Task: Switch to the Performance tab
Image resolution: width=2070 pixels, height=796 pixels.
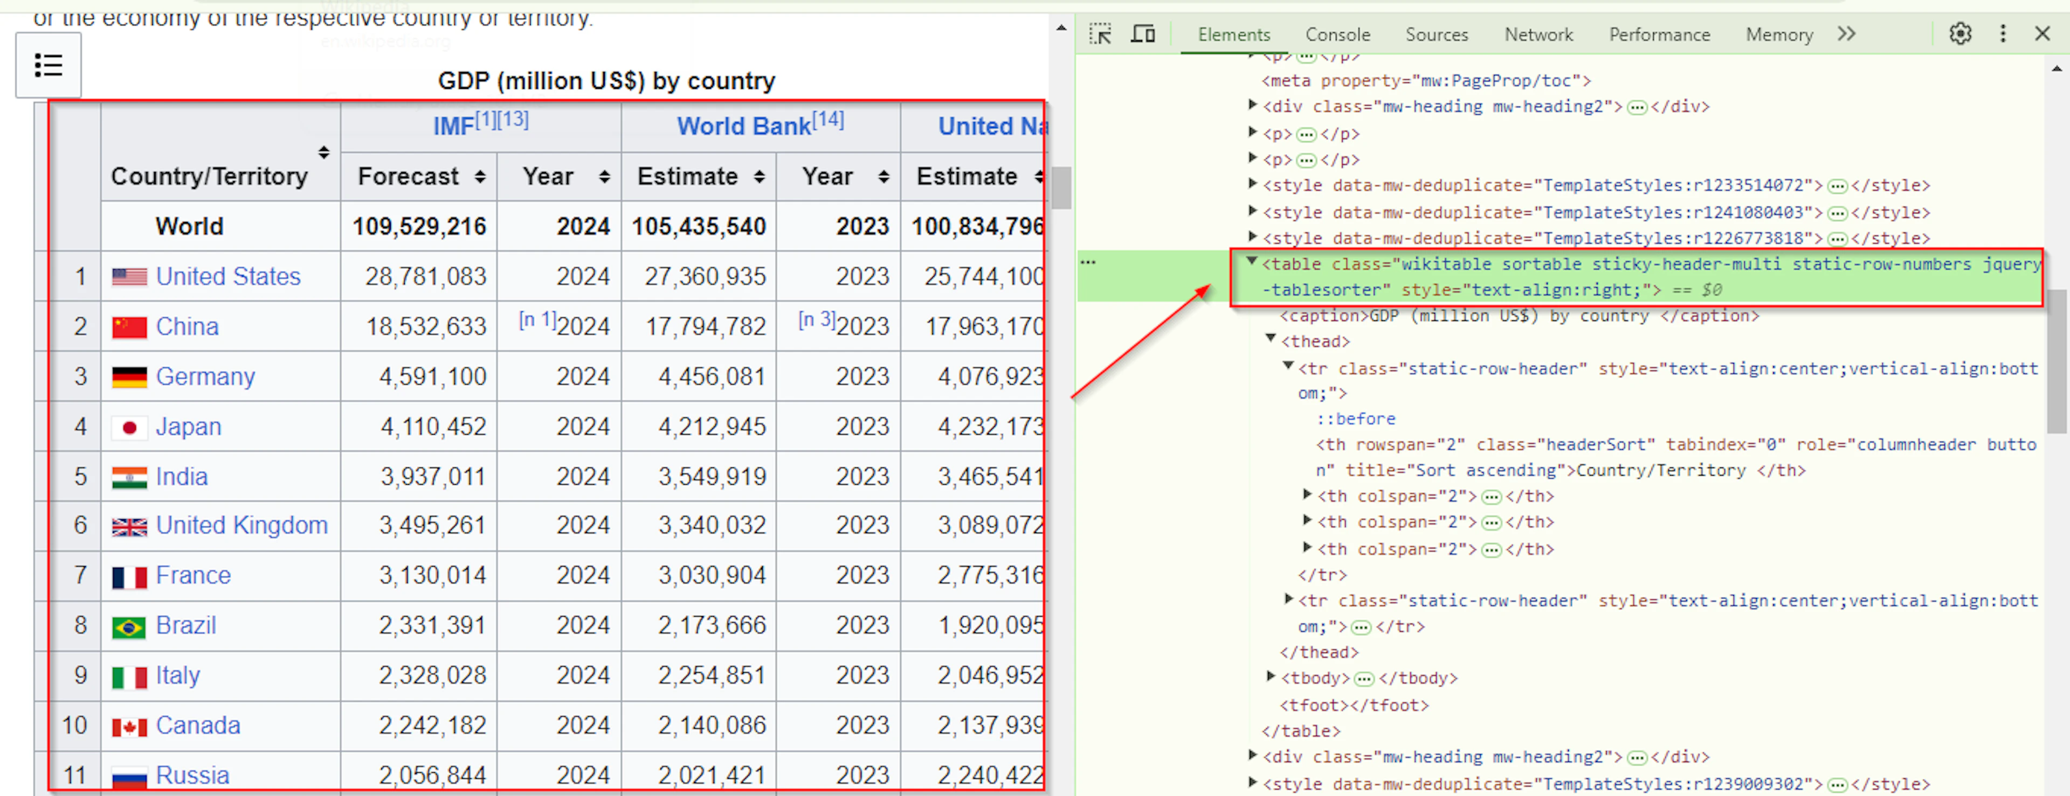Action: pyautogui.click(x=1659, y=34)
